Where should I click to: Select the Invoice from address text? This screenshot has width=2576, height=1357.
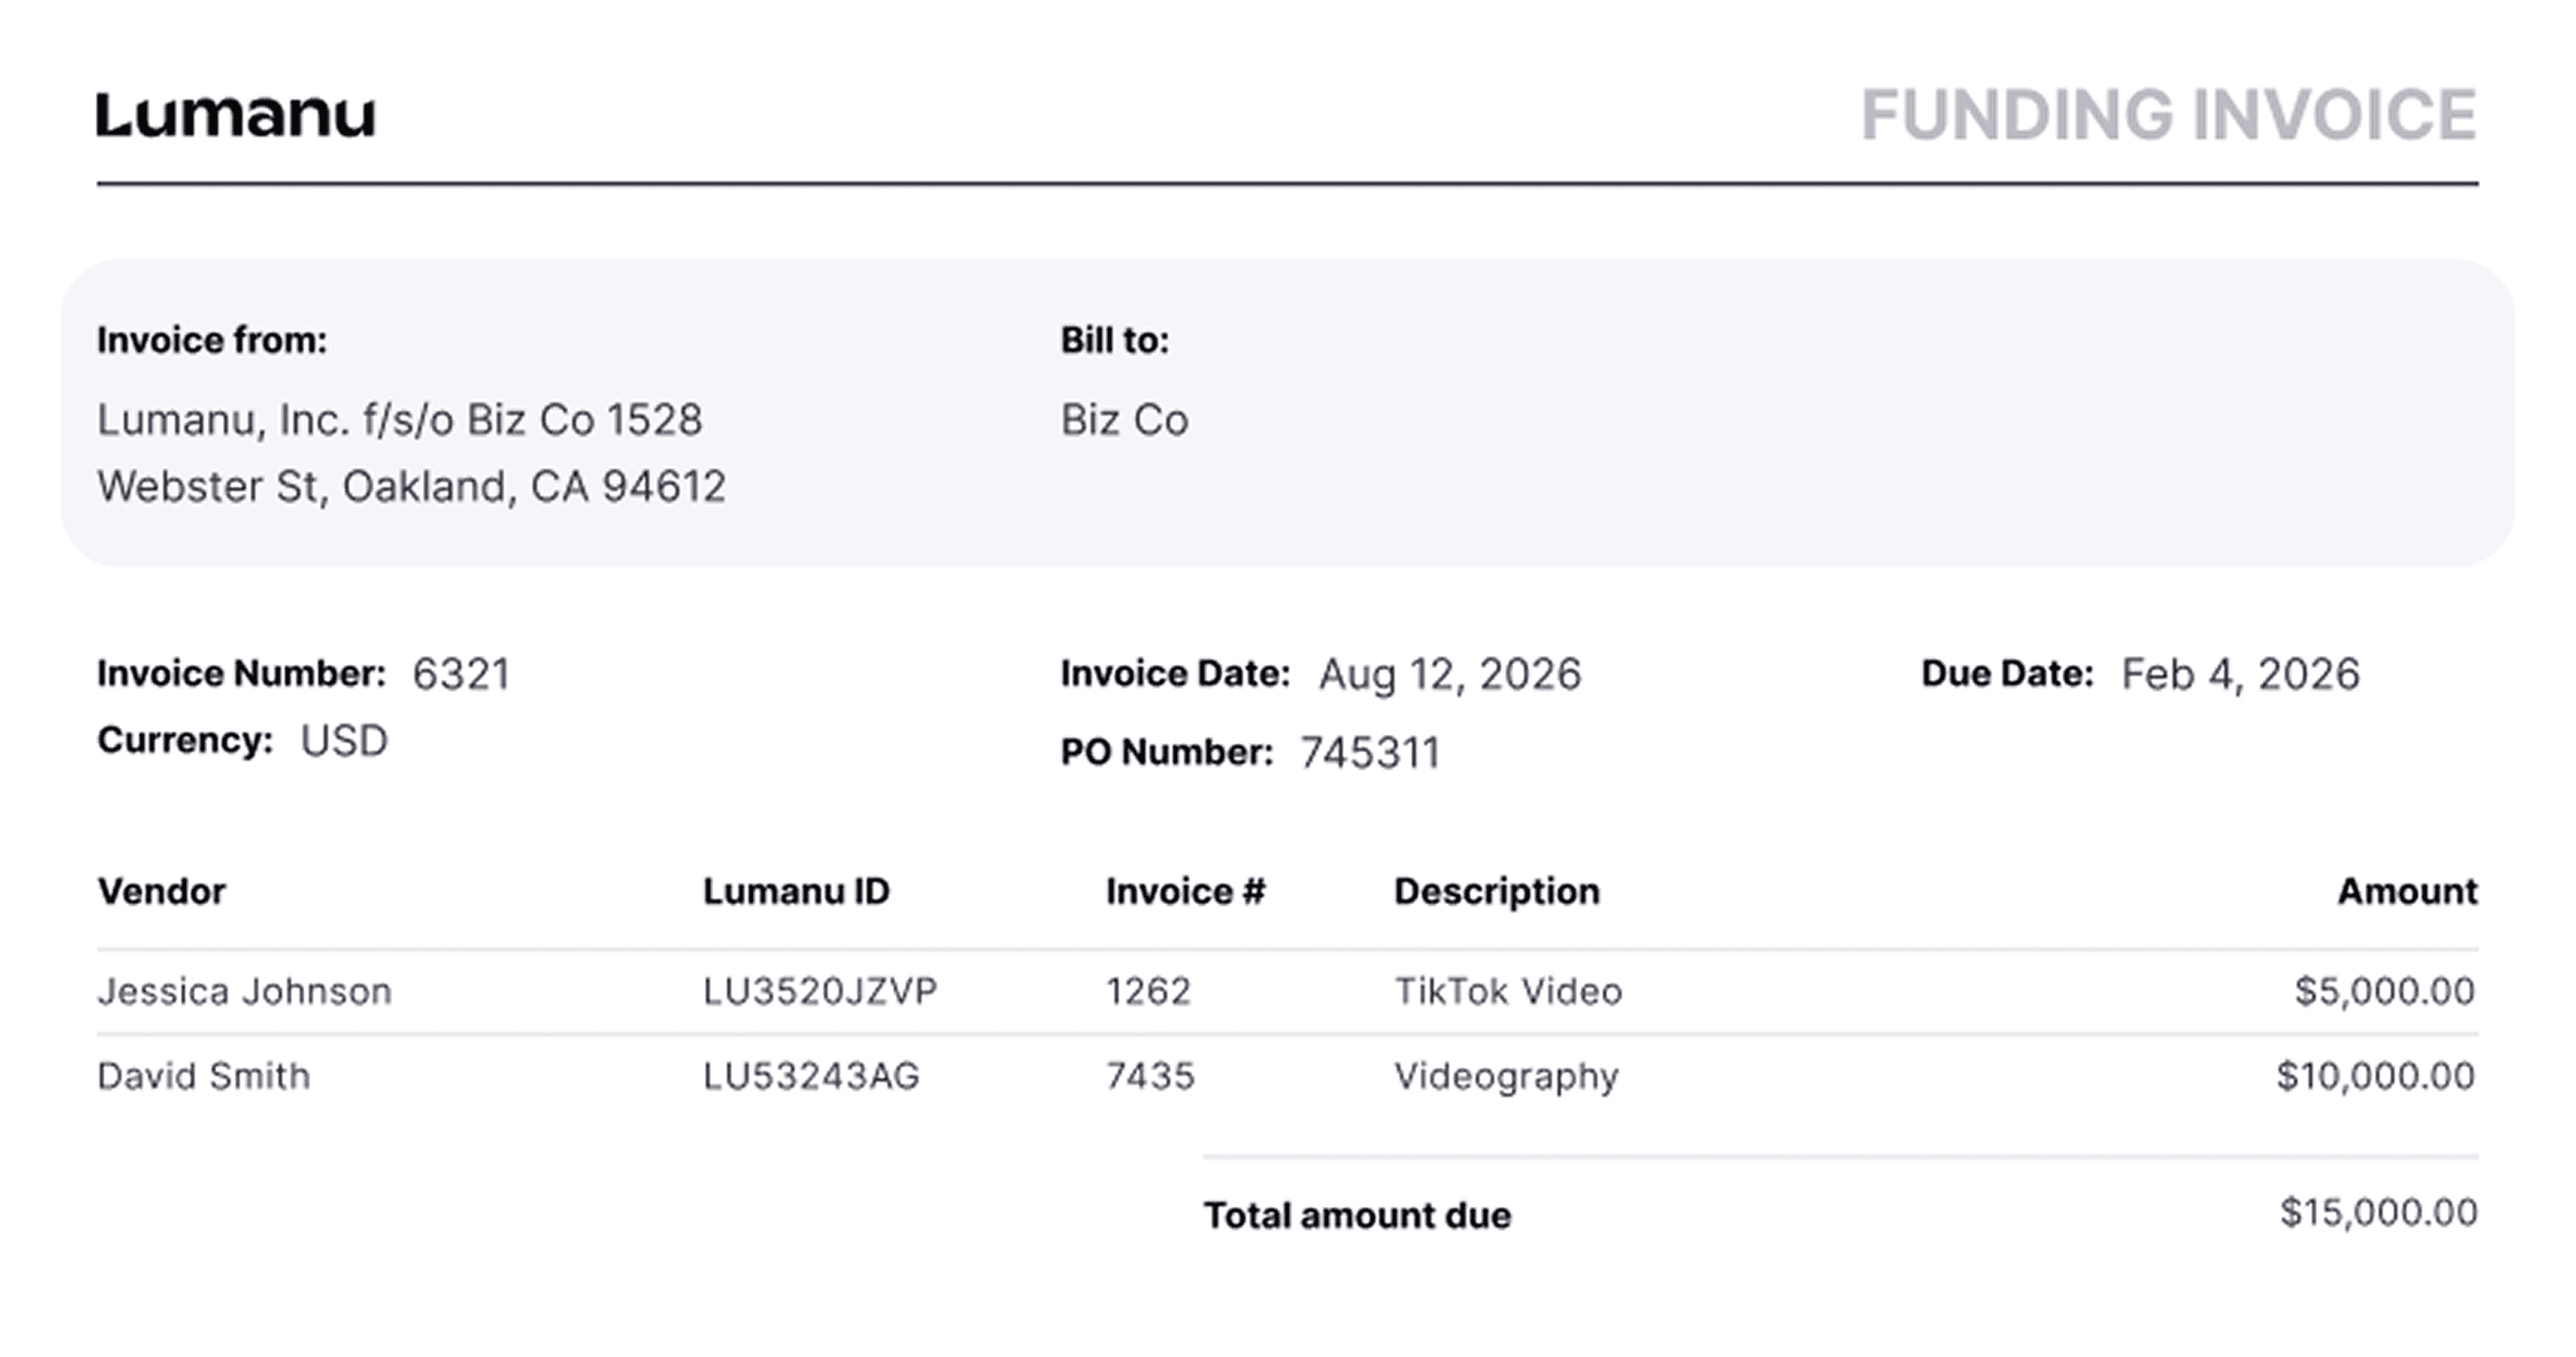click(x=410, y=453)
